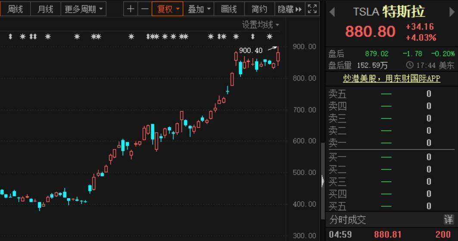
Task: Select the 画线 drawing tool
Action: coord(229,9)
